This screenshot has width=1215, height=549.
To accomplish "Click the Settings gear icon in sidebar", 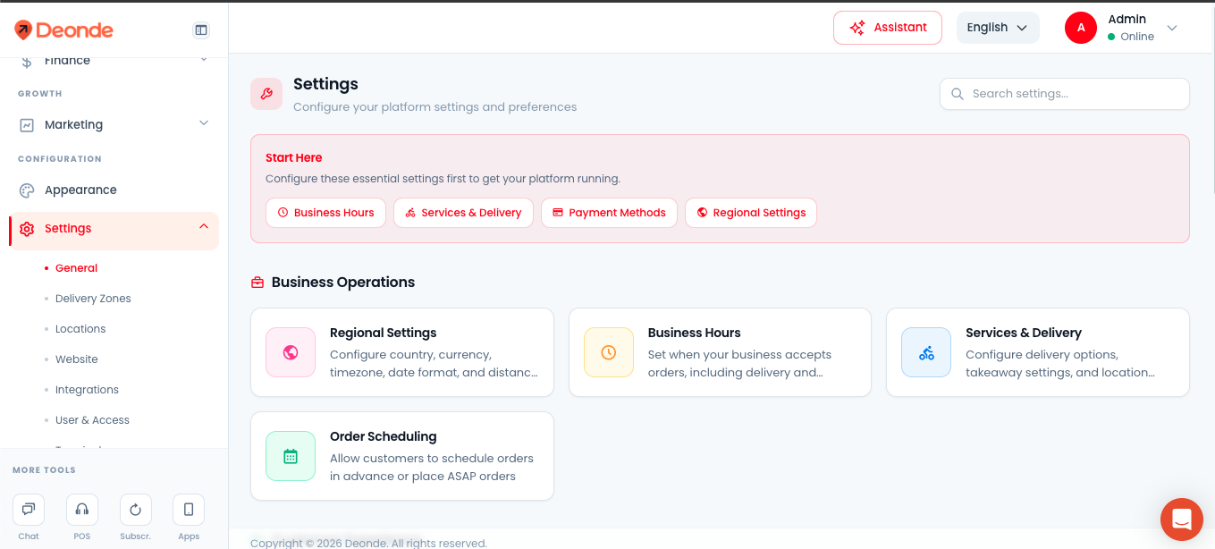I will (x=27, y=229).
